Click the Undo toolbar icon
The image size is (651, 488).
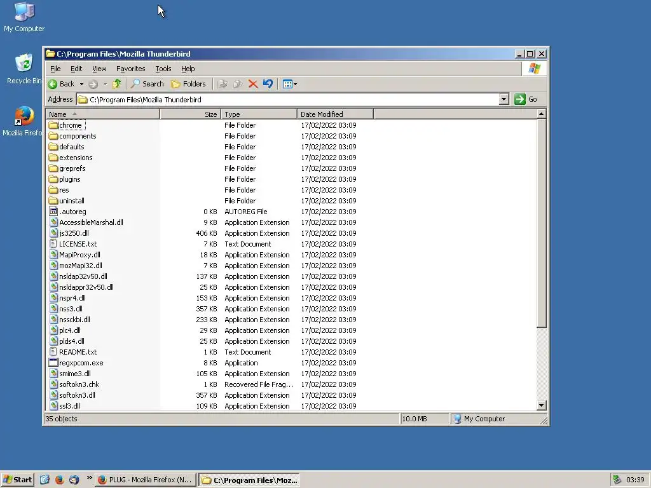pyautogui.click(x=268, y=84)
